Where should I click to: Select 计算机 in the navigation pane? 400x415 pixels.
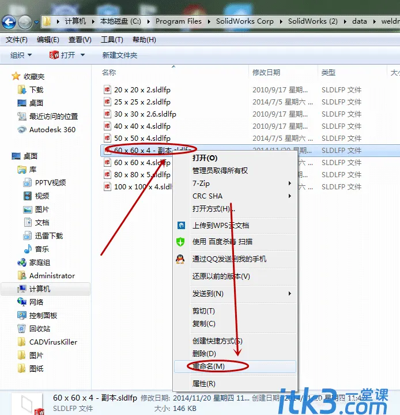[x=46, y=289]
